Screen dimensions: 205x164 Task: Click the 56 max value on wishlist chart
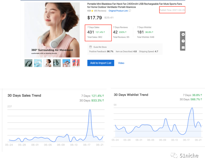coord(115,105)
